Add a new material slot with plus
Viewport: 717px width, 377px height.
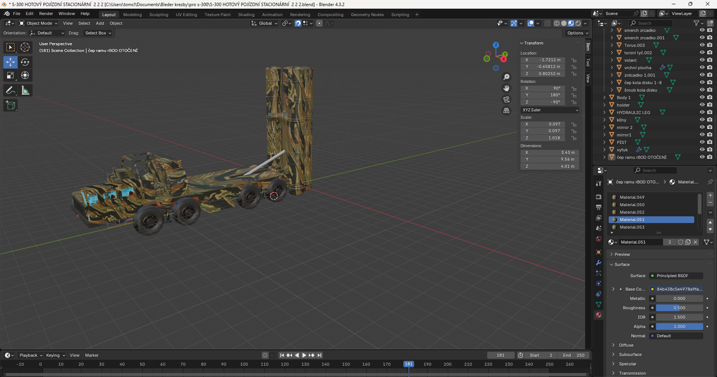click(710, 195)
